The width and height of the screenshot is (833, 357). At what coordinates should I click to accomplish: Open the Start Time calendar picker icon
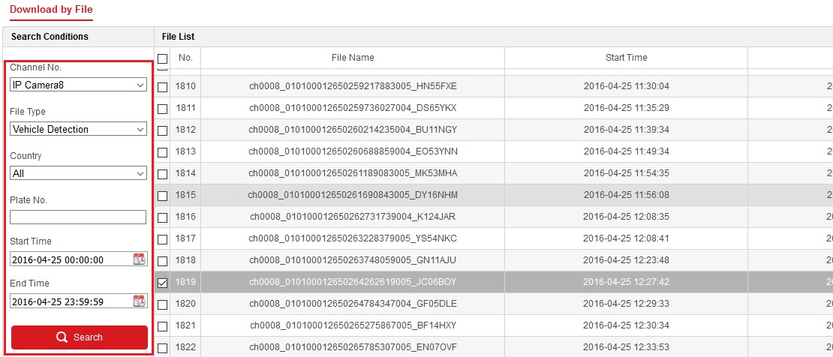tap(139, 259)
